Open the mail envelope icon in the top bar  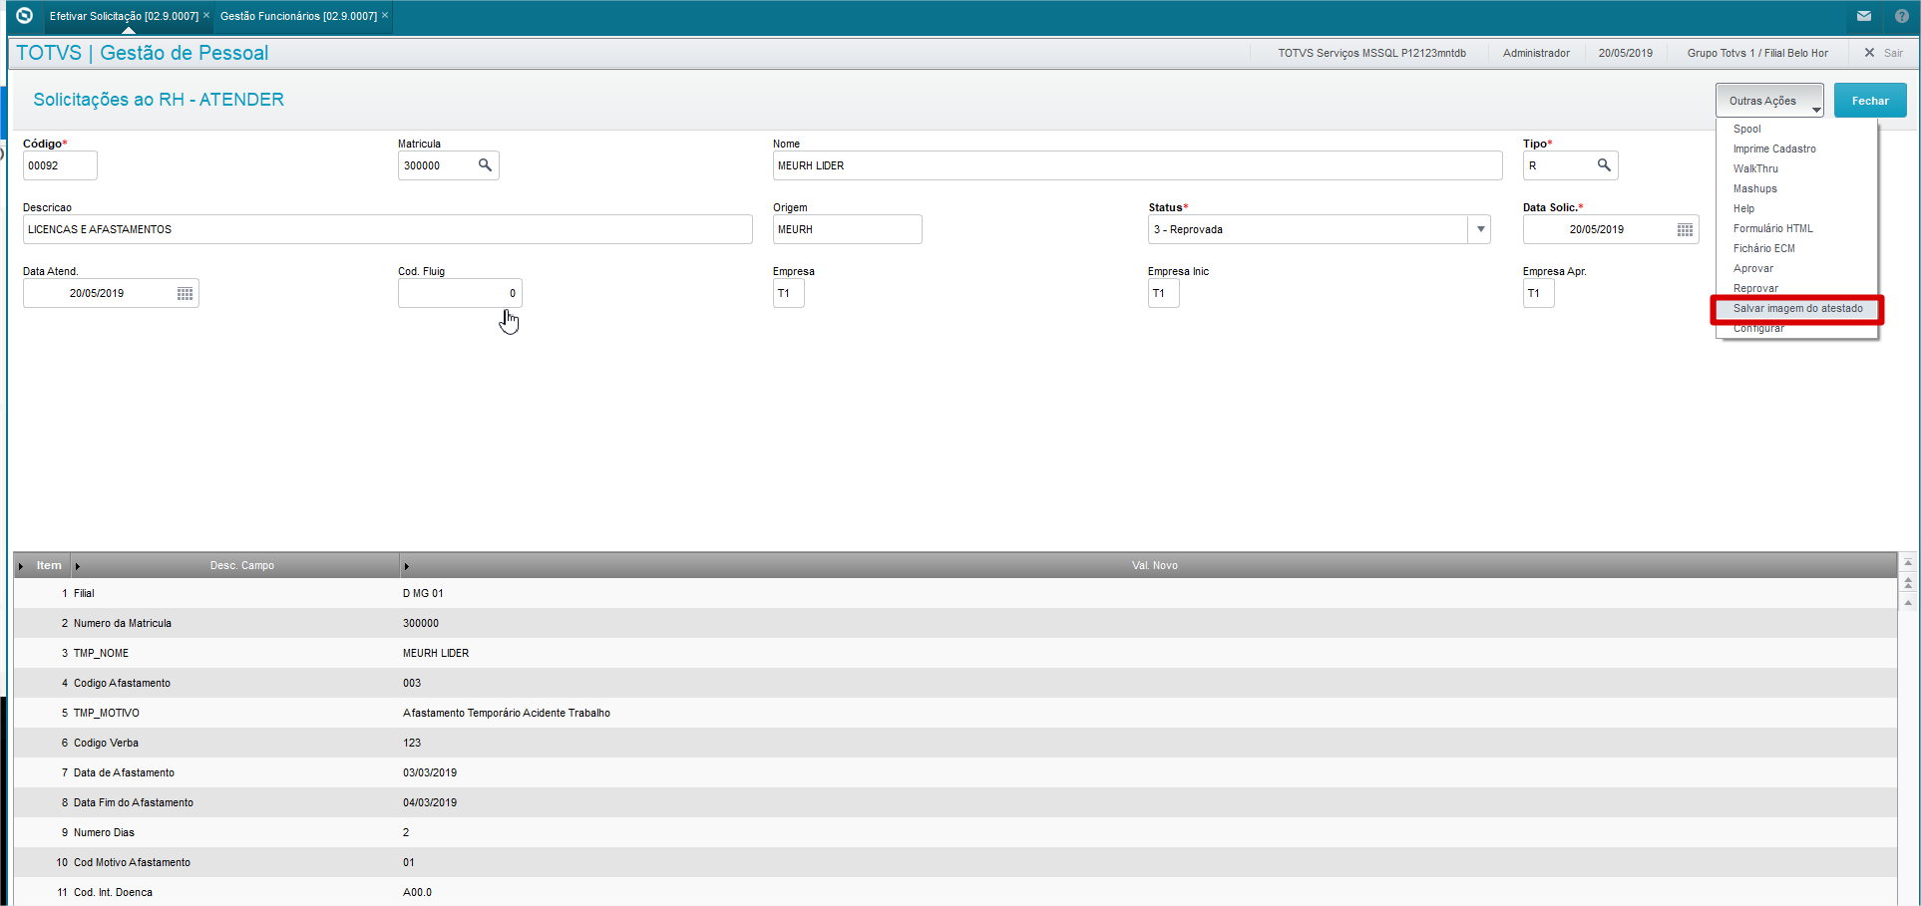pos(1863,16)
